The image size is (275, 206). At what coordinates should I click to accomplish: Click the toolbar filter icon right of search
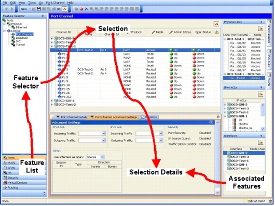[x=64, y=9]
